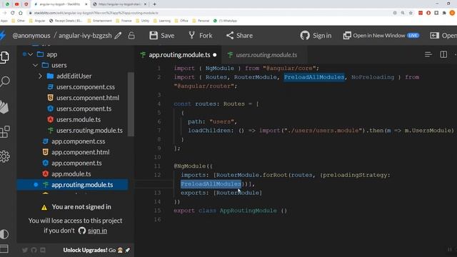Split the editor layout icon
The image size is (457, 257).
click(x=443, y=54)
